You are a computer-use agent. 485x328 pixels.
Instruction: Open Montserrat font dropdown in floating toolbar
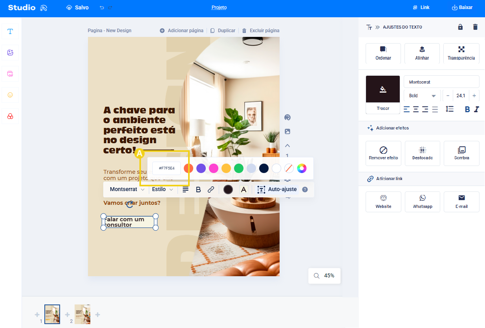click(127, 190)
